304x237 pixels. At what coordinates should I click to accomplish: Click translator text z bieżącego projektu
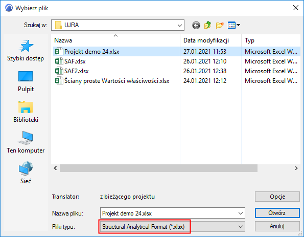[127, 197]
